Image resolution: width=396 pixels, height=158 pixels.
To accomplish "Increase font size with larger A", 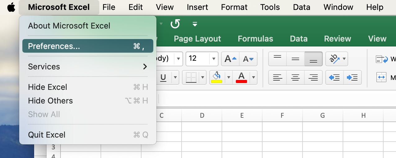I will [230, 59].
